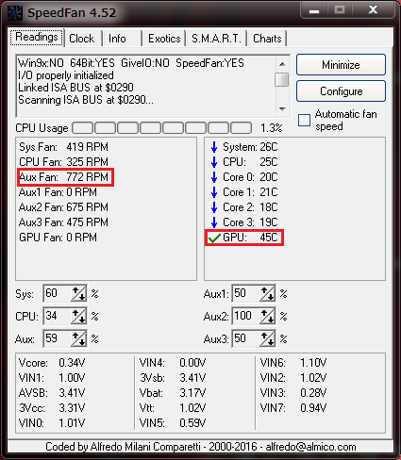Image resolution: width=401 pixels, height=460 pixels.
Task: Click the 'I/O properly initialized' log line
Action: pyautogui.click(x=66, y=75)
